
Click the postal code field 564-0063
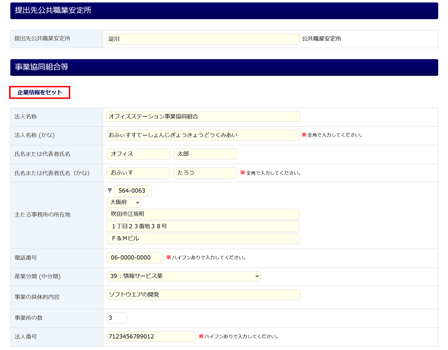[133, 191]
